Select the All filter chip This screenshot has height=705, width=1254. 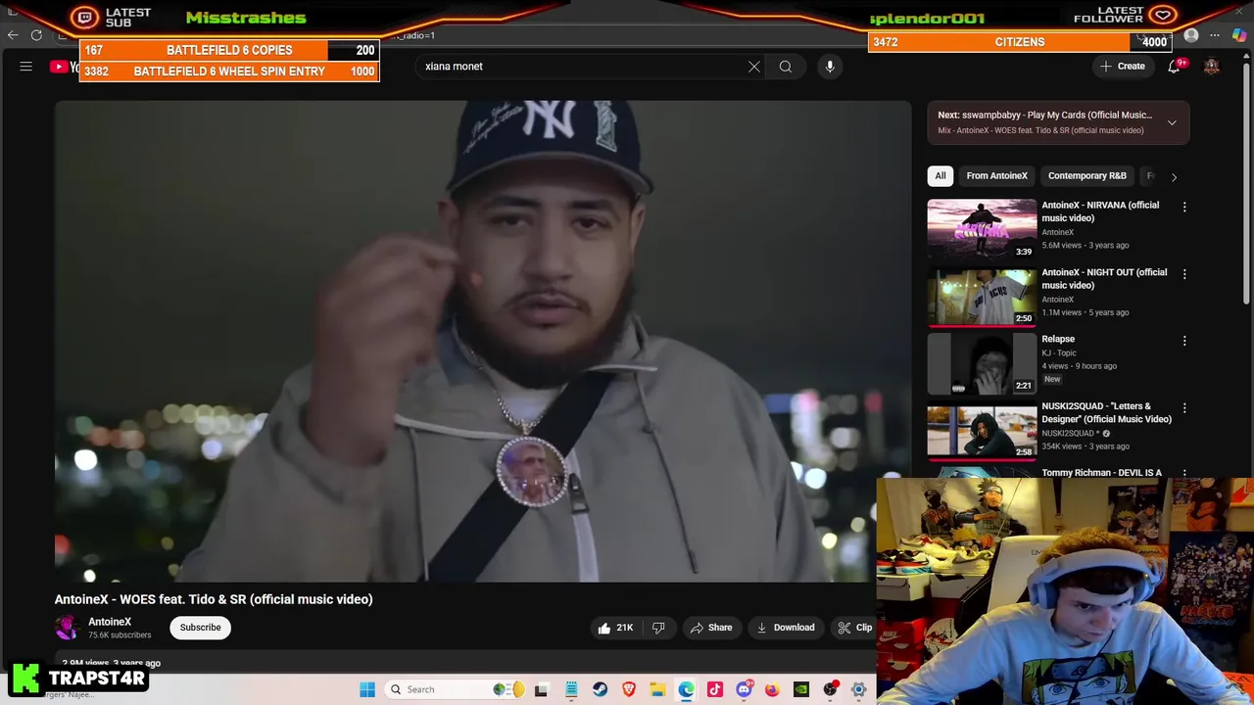click(x=940, y=176)
